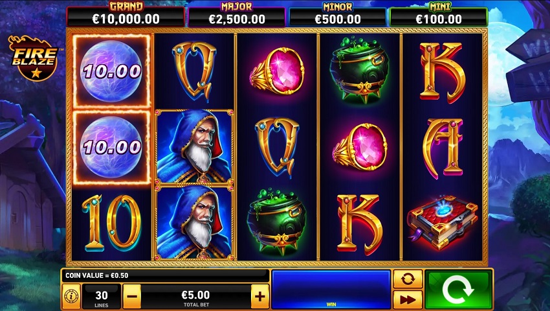The width and height of the screenshot is (550, 311).
Task: Click the €5.00 total bet display
Action: click(x=195, y=297)
